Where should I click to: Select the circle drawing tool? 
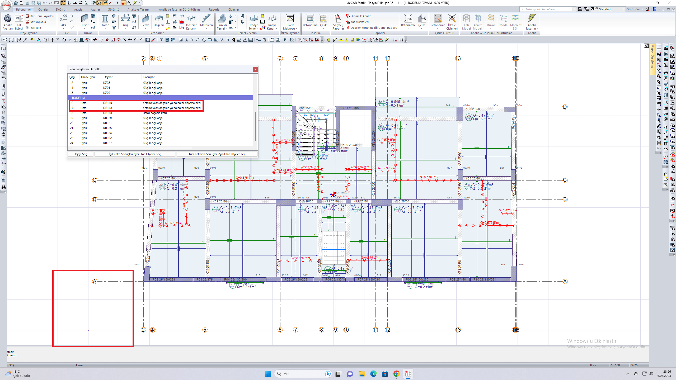(204, 40)
